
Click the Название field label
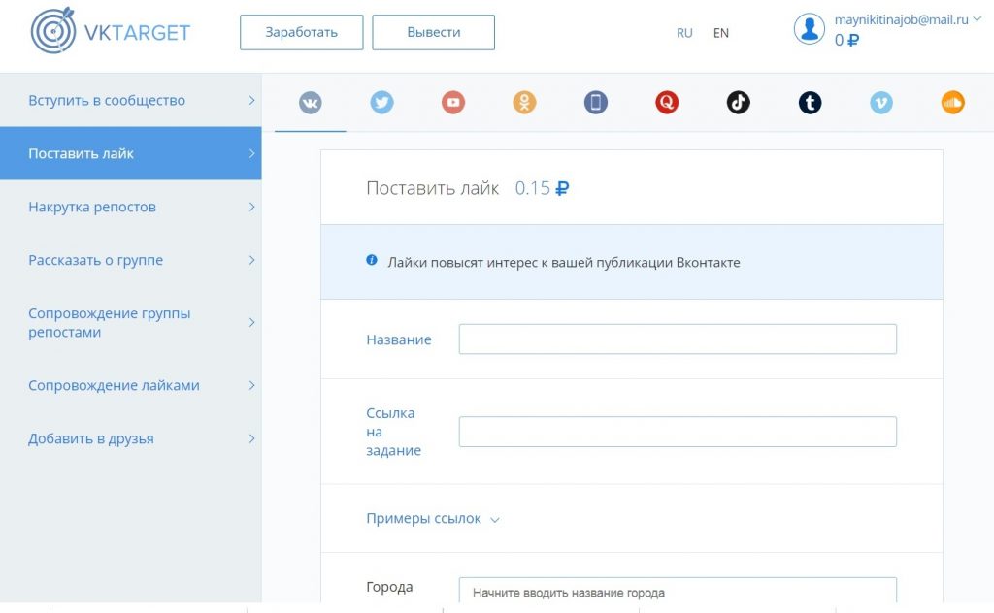(x=399, y=340)
